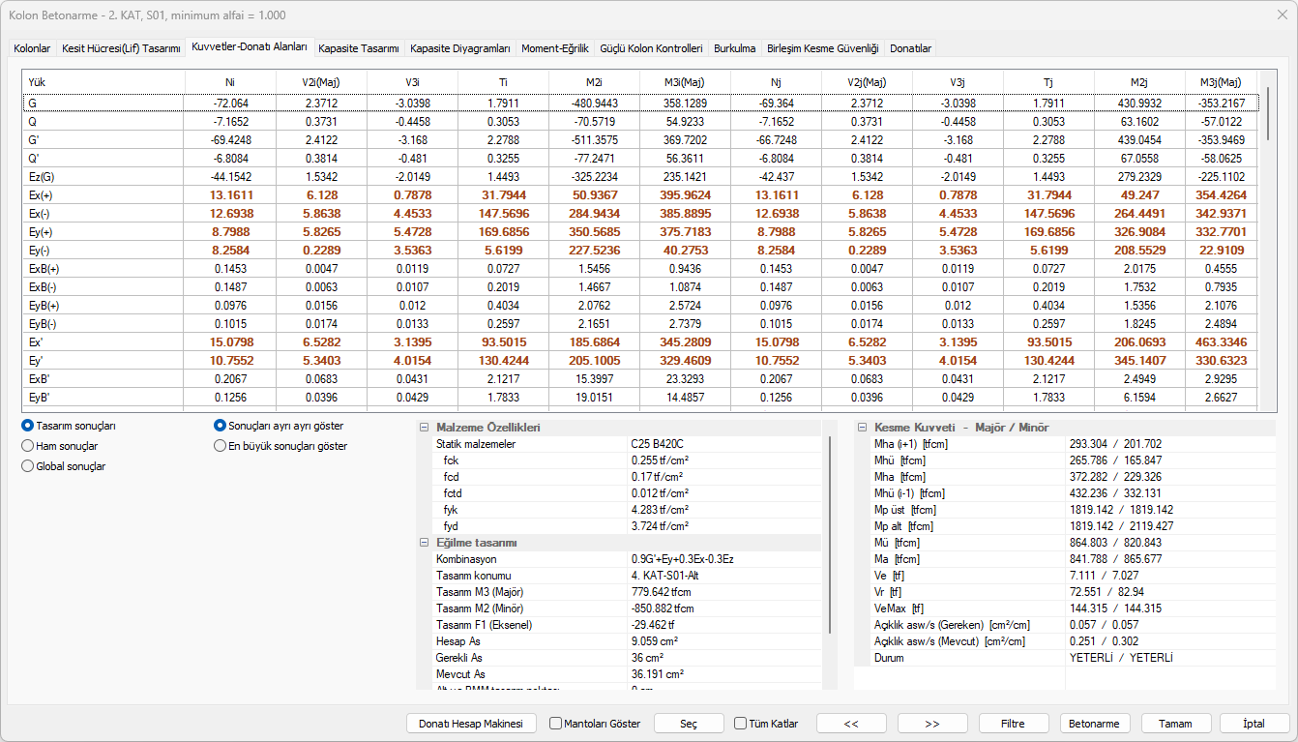Close the Kolon Betonarme dialog window
This screenshot has width=1298, height=742.
(1281, 15)
